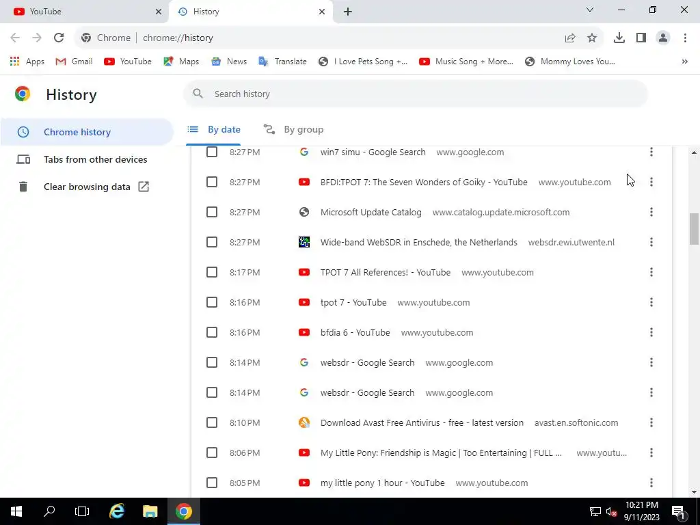The width and height of the screenshot is (700, 525).
Task: Open Tabs from other devices
Action: click(x=87, y=159)
